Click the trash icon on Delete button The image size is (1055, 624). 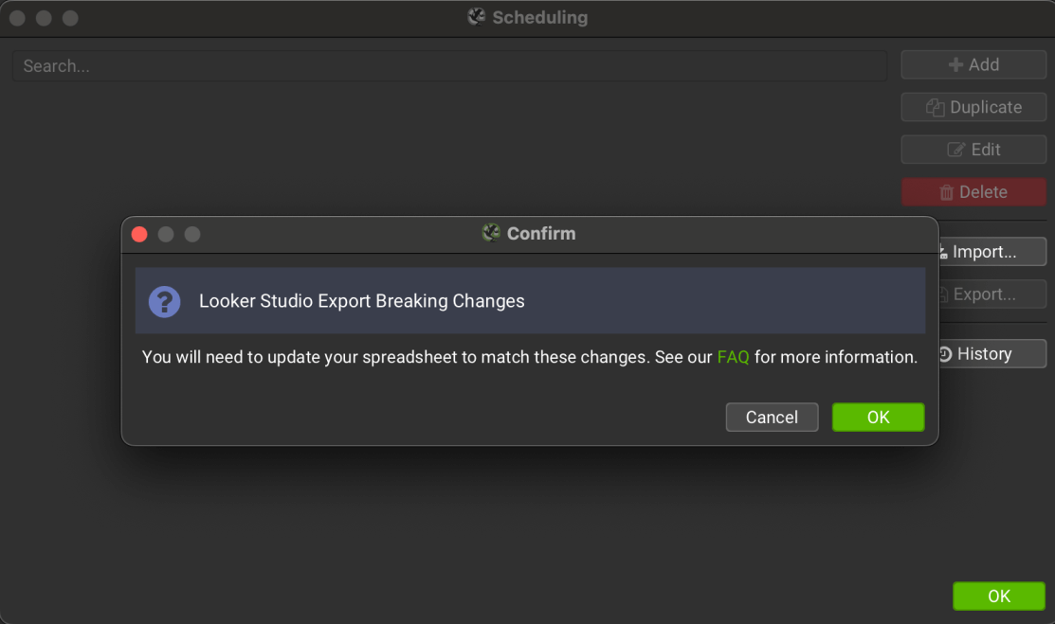tap(946, 192)
